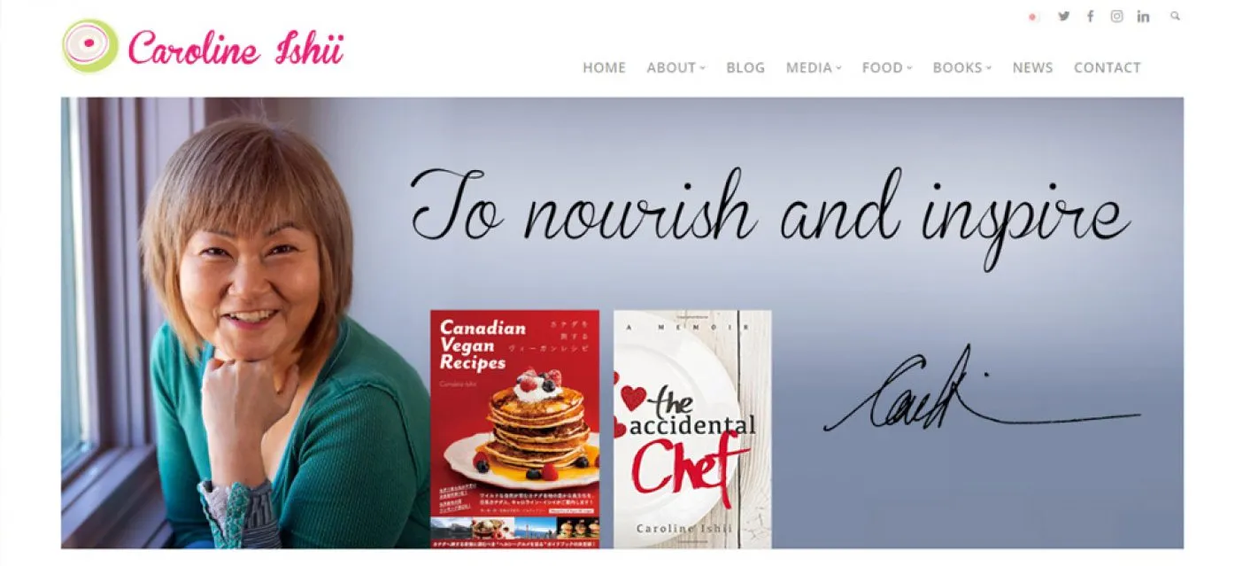
Task: Click the To nourish and inspire headline
Action: coord(770,211)
